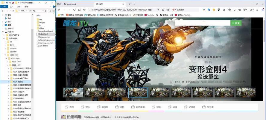This screenshot has height=120, width=266.
Task: Open the 中国知网 bookmark
Action: (x=138, y=15)
